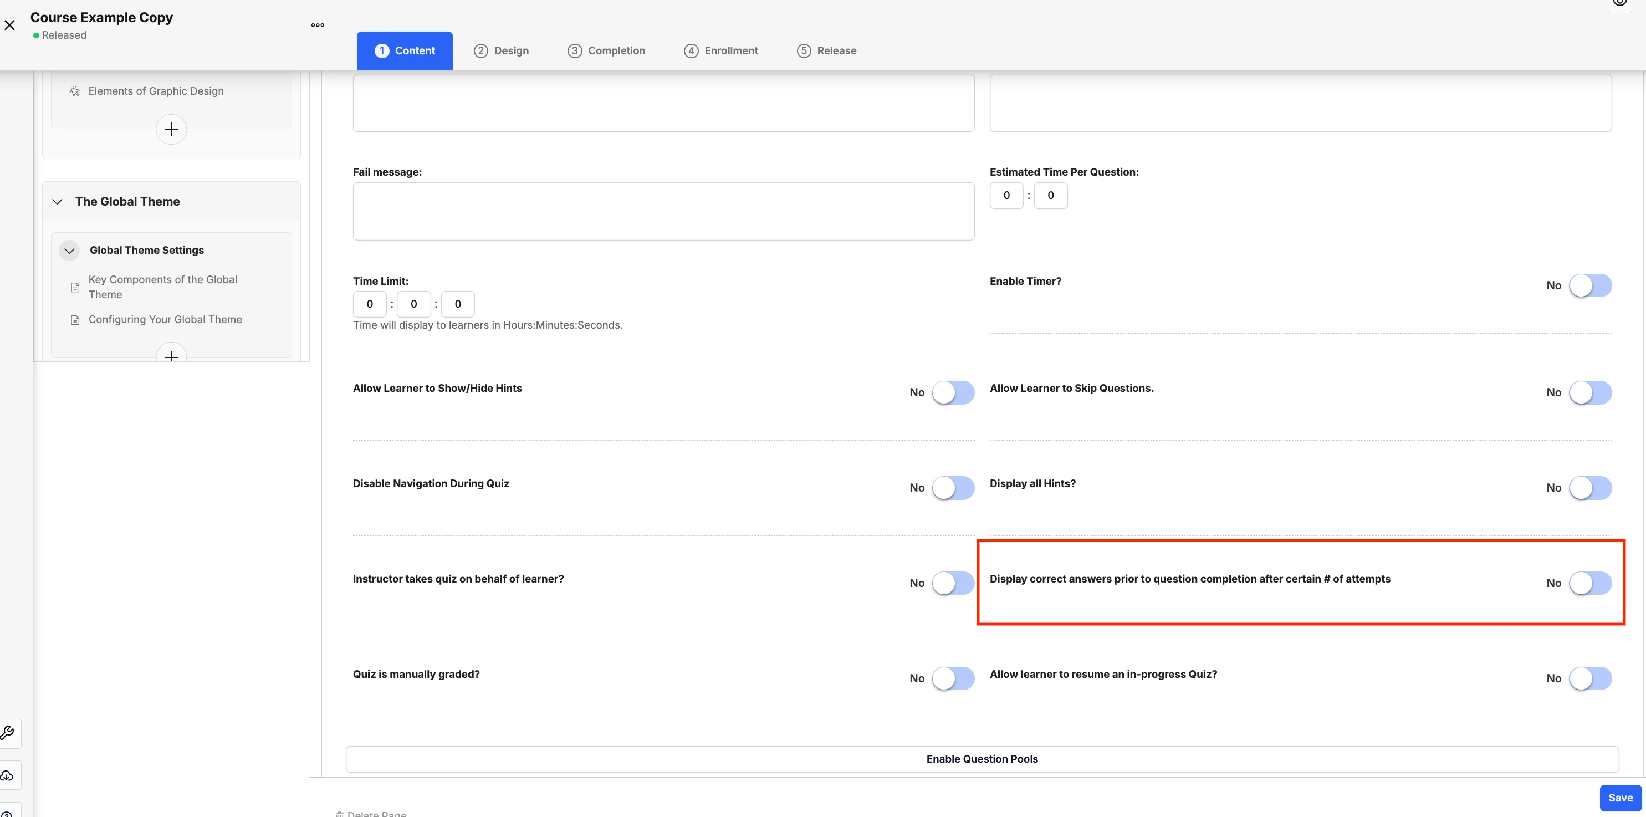1646x817 pixels.
Task: Collapse The Global Theme section
Action: pos(58,202)
